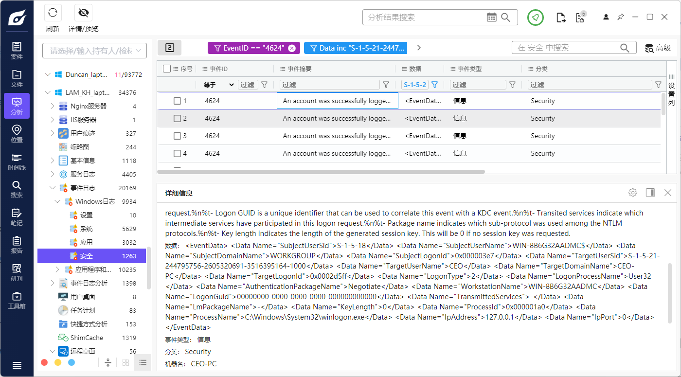Screen dimensions: 681x377
Task: Collapse the Windows日志 tree node
Action: tap(57, 201)
